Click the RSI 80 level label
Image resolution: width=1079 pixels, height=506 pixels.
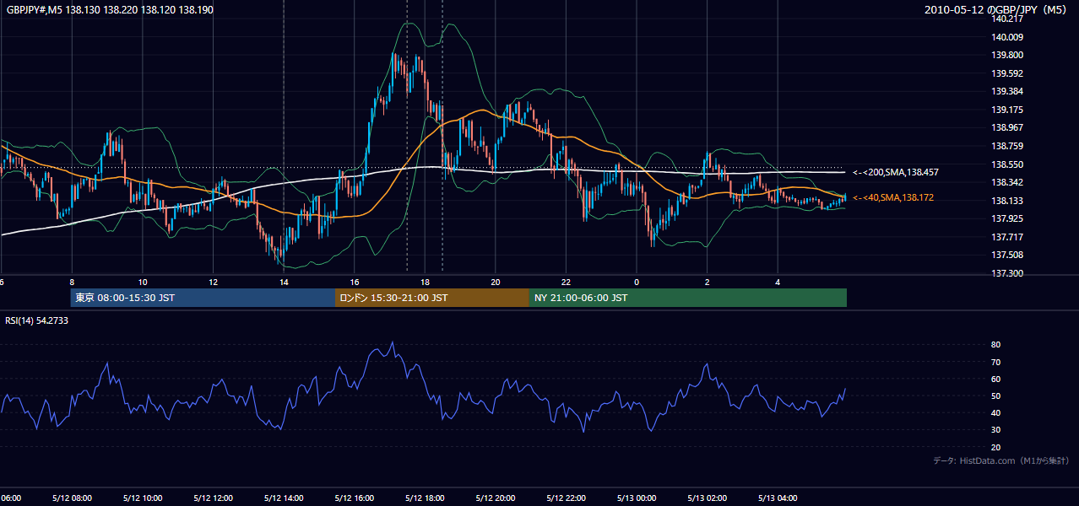point(995,345)
